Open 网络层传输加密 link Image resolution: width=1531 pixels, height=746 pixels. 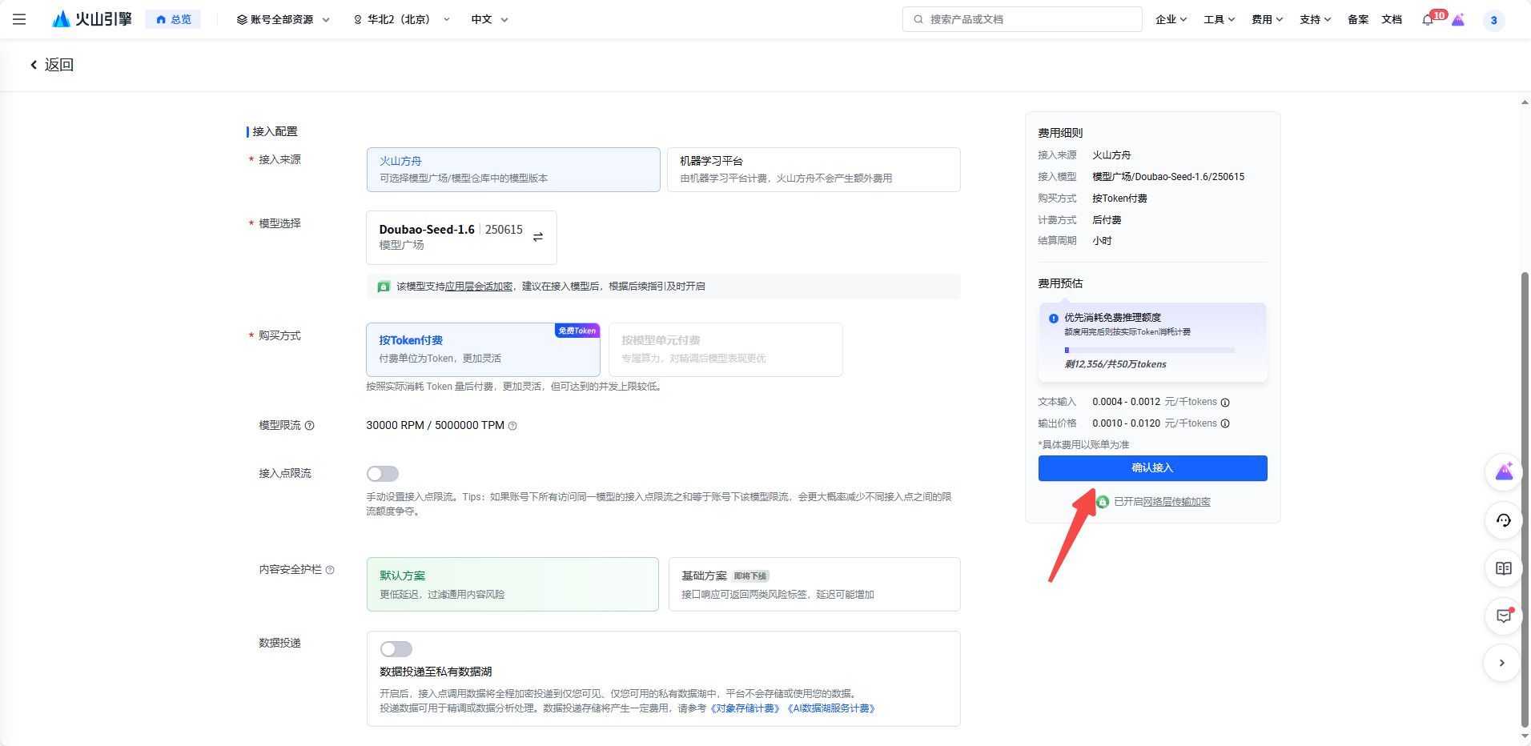tap(1176, 502)
